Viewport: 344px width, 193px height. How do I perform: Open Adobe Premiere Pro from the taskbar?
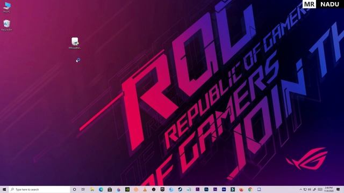197,189
